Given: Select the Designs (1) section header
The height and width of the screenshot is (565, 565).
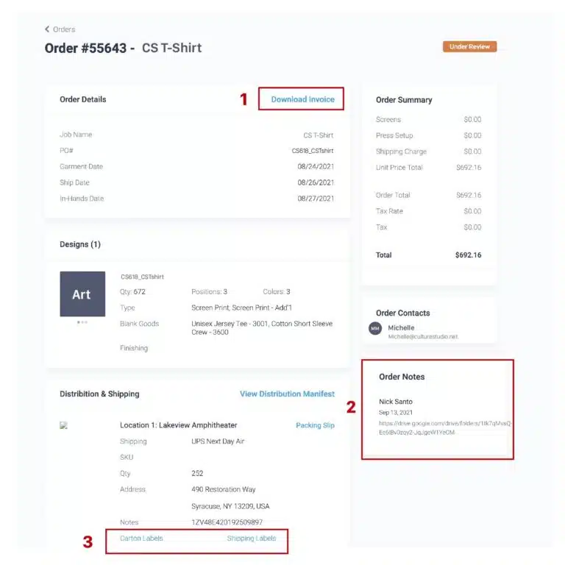Looking at the screenshot, I should (x=80, y=244).
